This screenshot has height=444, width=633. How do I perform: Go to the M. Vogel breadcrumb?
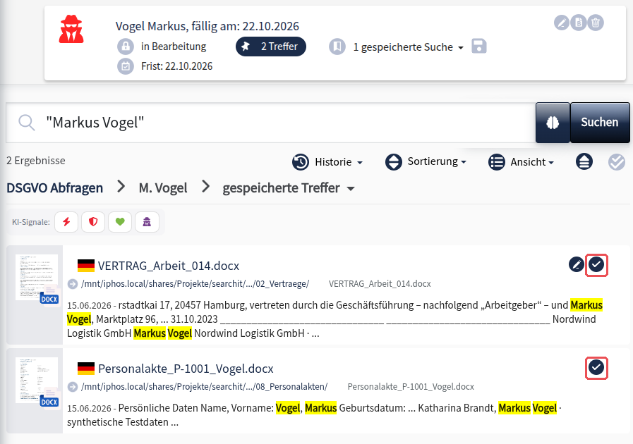pyautogui.click(x=163, y=188)
